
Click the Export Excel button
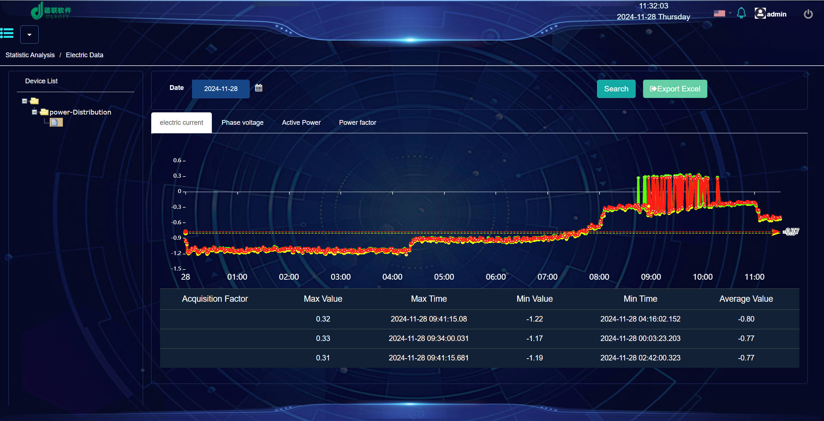tap(675, 89)
